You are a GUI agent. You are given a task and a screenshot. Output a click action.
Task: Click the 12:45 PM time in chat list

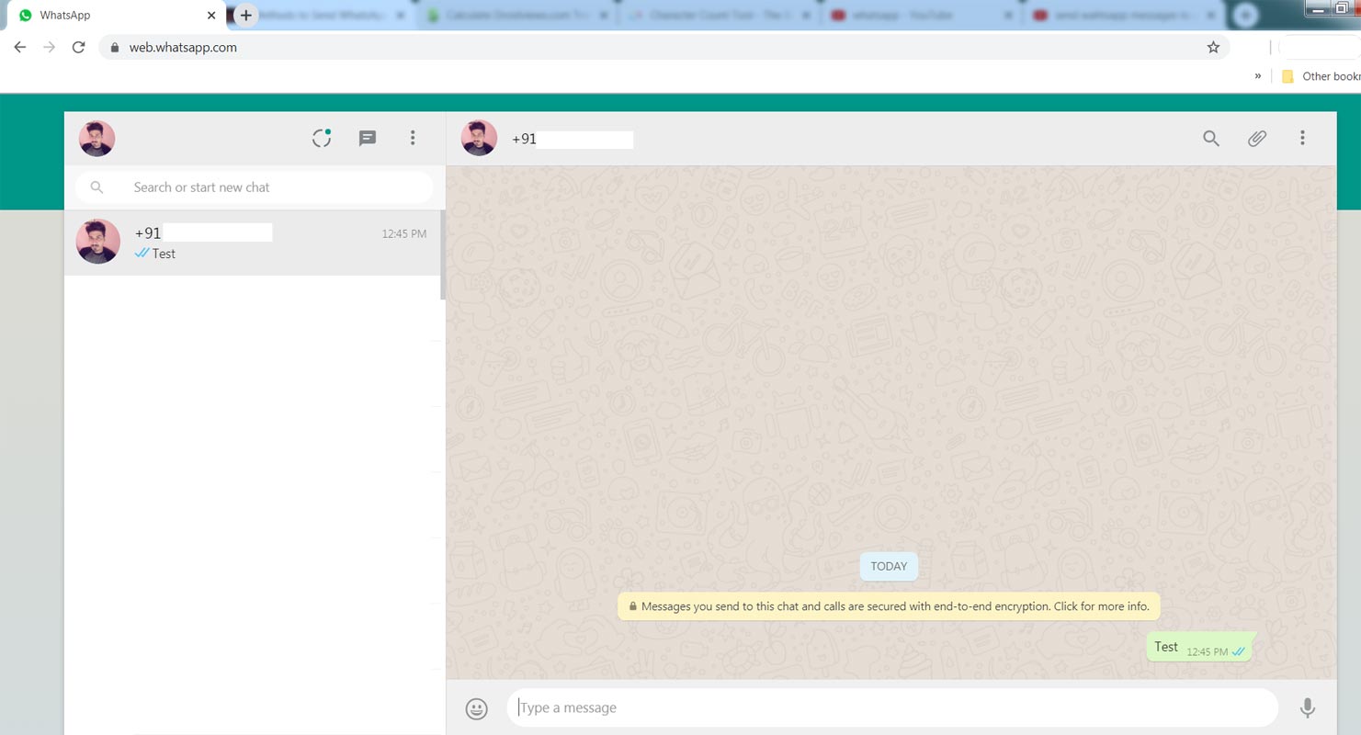point(404,234)
